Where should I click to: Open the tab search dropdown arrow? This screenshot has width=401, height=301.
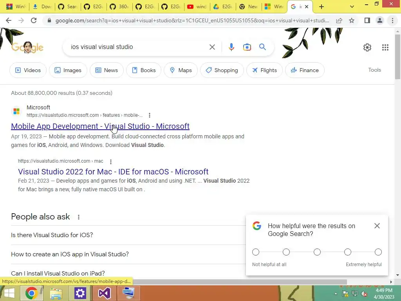(x=352, y=7)
